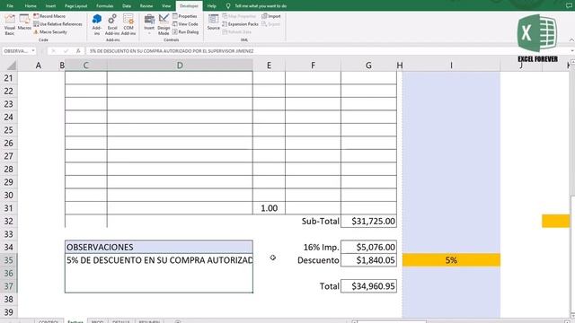Select the orange 5% cell
The image size is (575, 323).
(x=451, y=260)
